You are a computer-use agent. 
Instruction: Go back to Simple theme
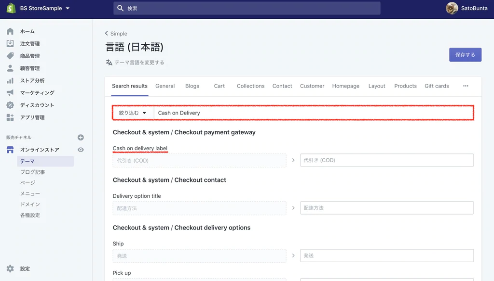pyautogui.click(x=116, y=34)
